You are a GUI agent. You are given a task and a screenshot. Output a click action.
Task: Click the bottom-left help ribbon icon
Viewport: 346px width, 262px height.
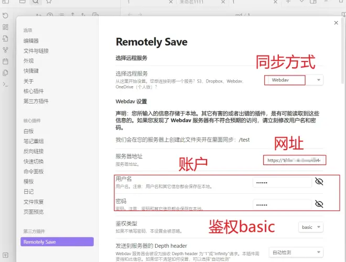click(x=5, y=255)
